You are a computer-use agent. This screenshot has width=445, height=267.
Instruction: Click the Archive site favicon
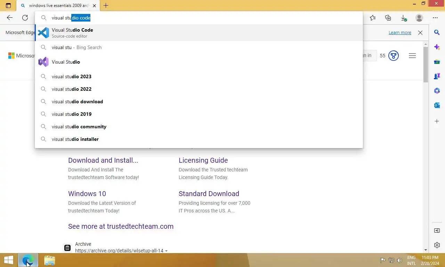tap(67, 248)
